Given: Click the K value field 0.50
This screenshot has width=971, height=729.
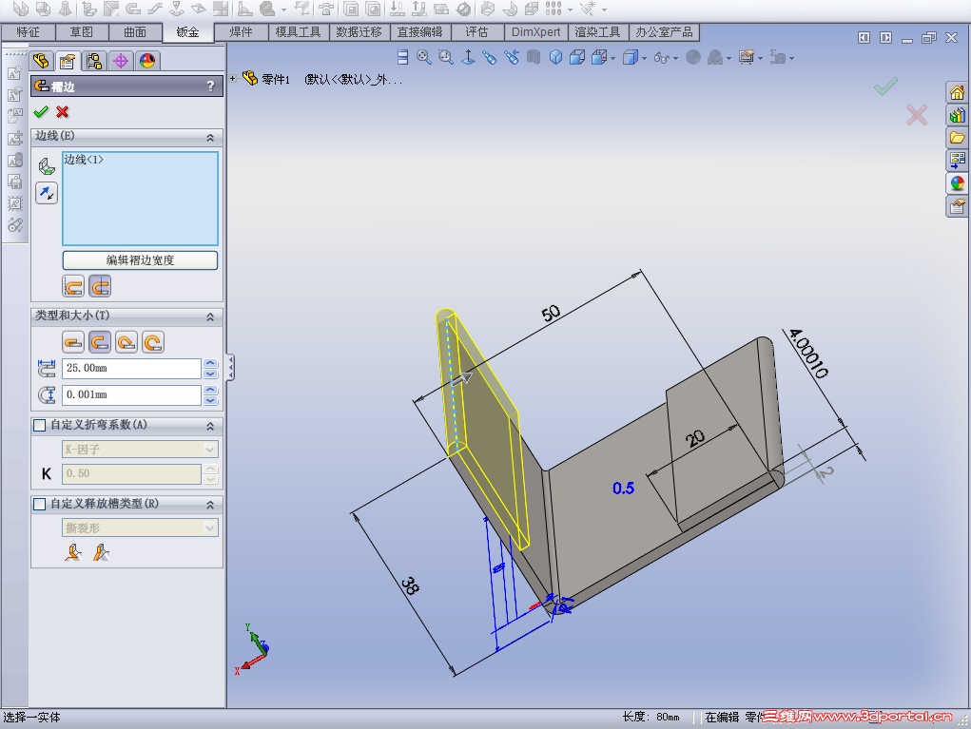Looking at the screenshot, I should (131, 473).
